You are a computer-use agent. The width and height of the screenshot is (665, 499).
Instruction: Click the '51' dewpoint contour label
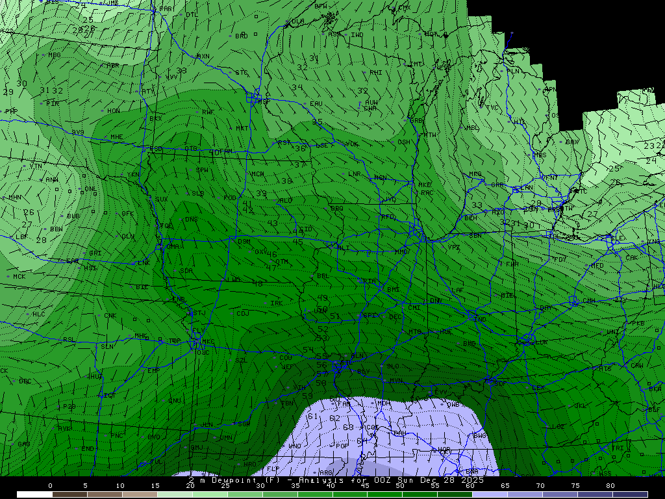[x=334, y=316]
